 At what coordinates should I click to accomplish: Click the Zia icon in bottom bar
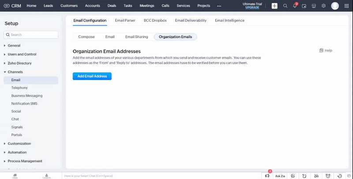coord(316,176)
